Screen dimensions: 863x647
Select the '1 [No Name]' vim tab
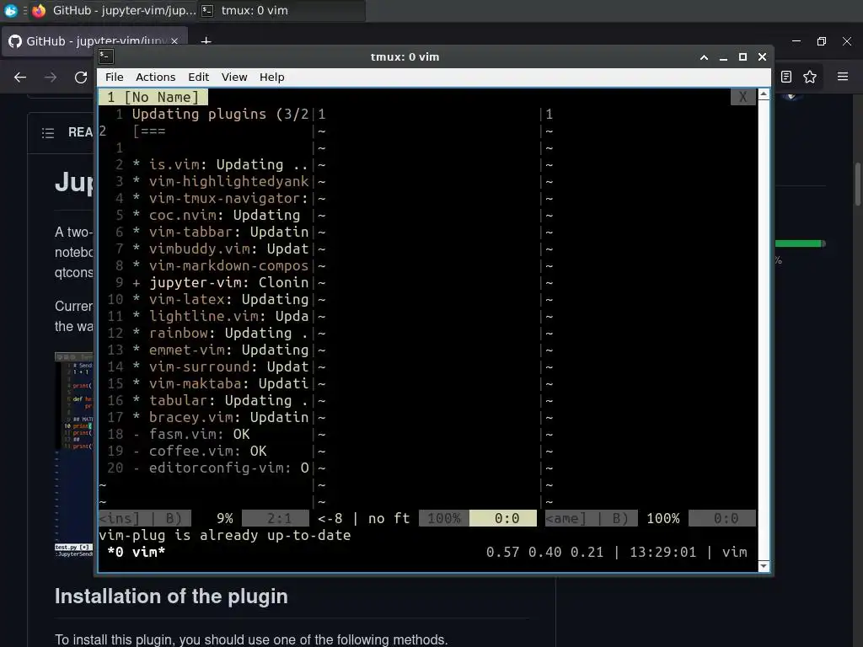[153, 98]
